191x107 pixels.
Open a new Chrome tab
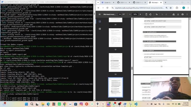pos(165,2)
